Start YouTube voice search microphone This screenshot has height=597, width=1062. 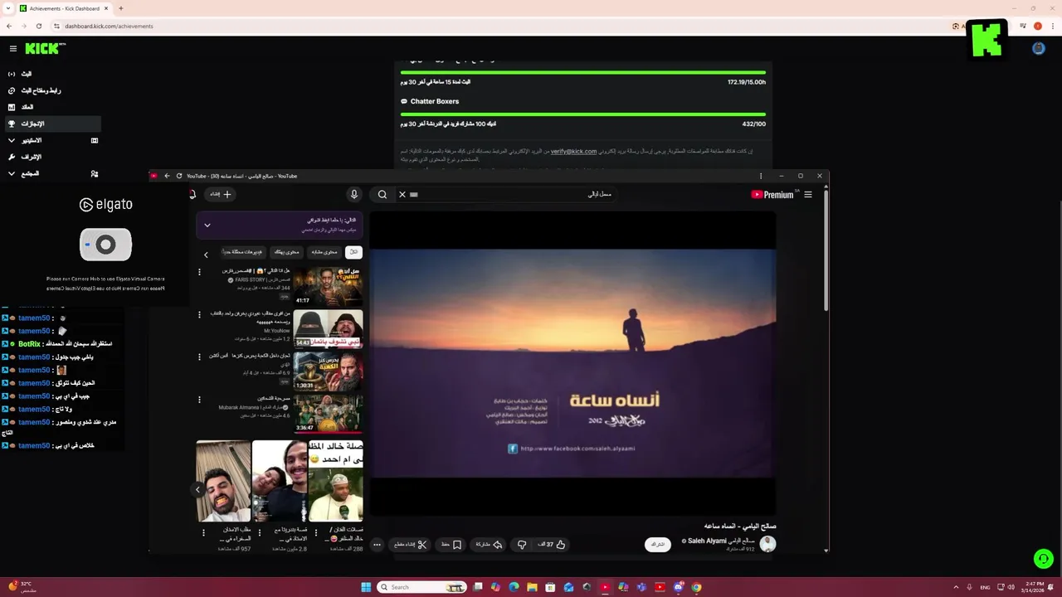click(354, 194)
